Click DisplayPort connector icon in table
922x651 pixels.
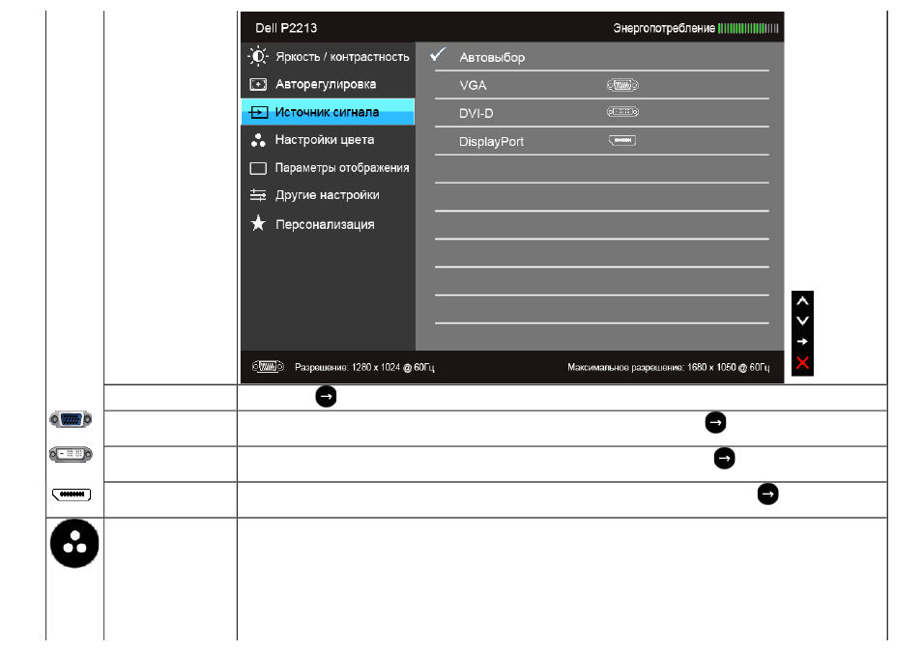point(72,495)
